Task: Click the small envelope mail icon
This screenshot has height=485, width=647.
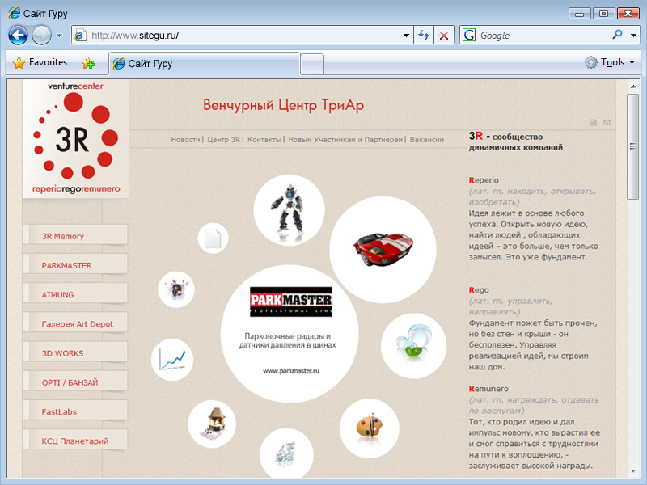Action: click(607, 123)
